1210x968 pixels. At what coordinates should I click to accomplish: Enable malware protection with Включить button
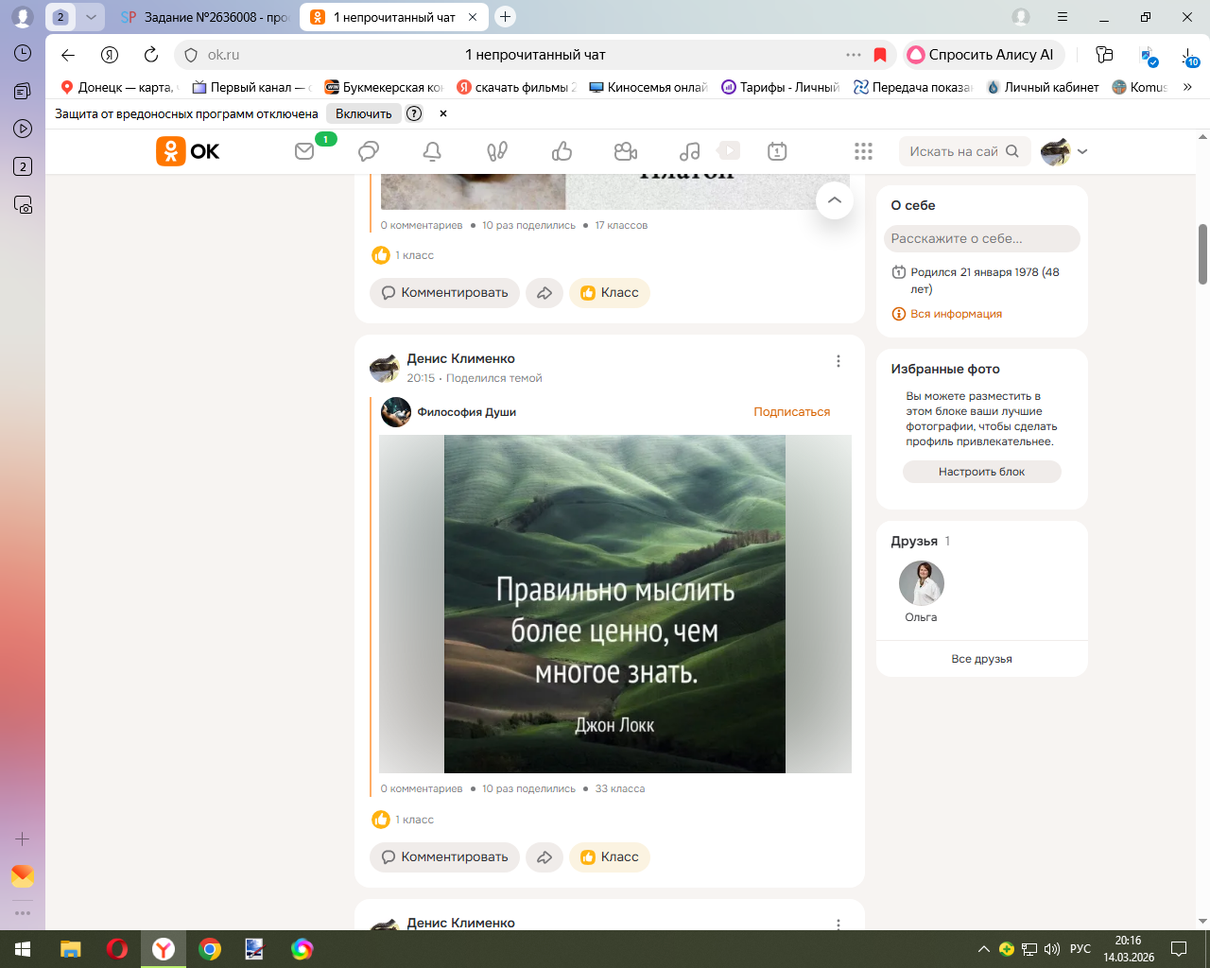coord(364,113)
